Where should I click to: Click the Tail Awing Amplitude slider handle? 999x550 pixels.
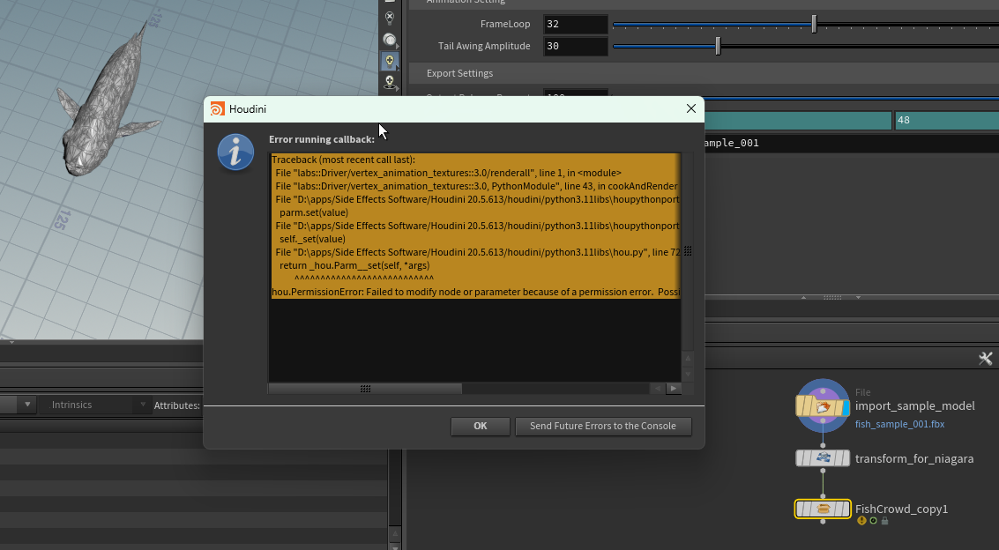[x=718, y=46]
